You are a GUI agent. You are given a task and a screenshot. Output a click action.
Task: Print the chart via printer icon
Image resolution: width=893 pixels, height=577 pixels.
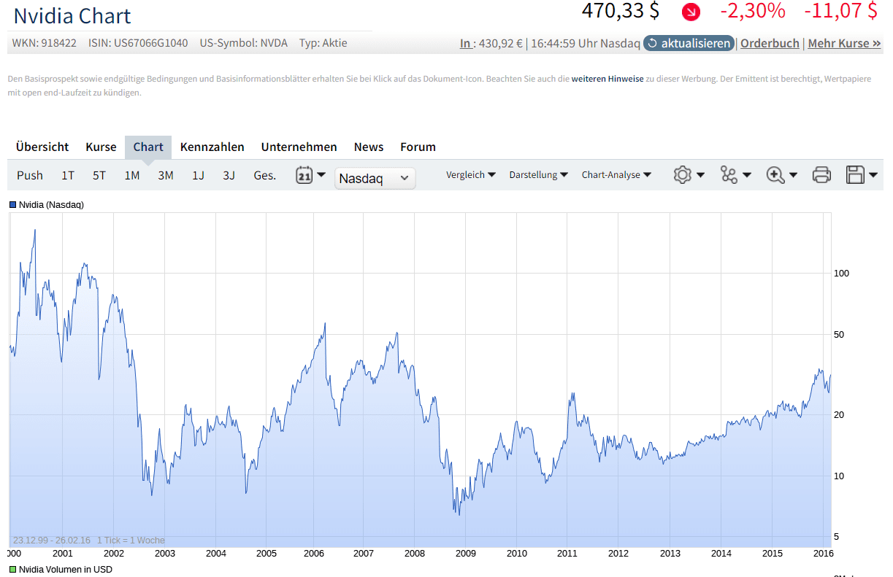821,175
